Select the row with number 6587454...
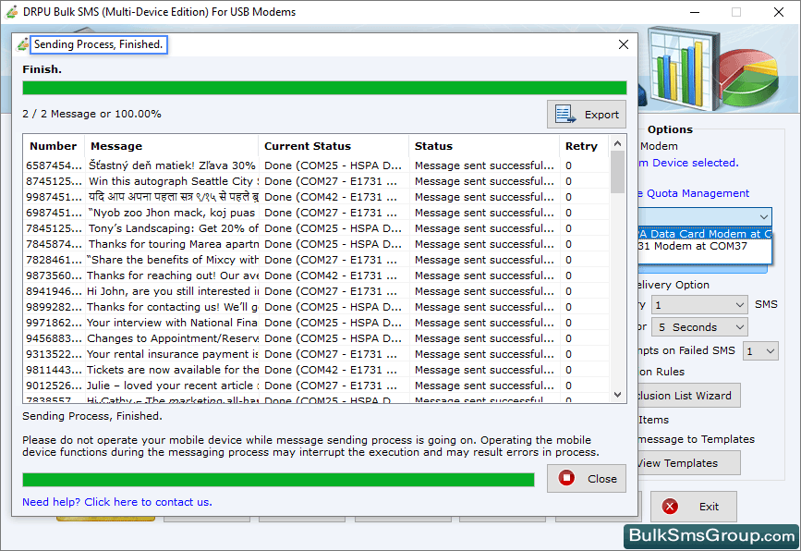The height and width of the screenshot is (551, 801). click(x=316, y=165)
